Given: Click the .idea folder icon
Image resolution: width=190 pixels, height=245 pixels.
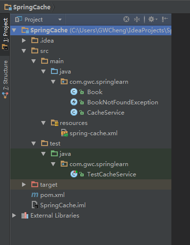Looking at the screenshot, I should (35, 40).
